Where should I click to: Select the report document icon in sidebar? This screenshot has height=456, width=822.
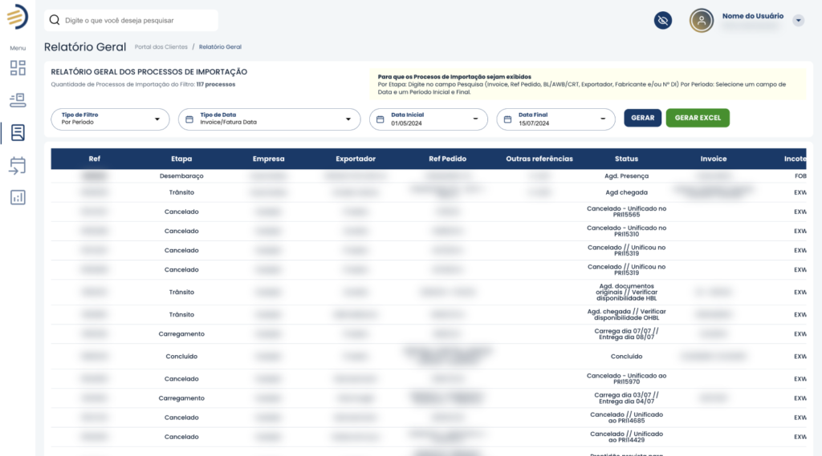18,132
